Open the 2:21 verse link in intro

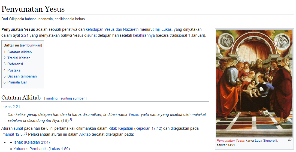point(25,35)
